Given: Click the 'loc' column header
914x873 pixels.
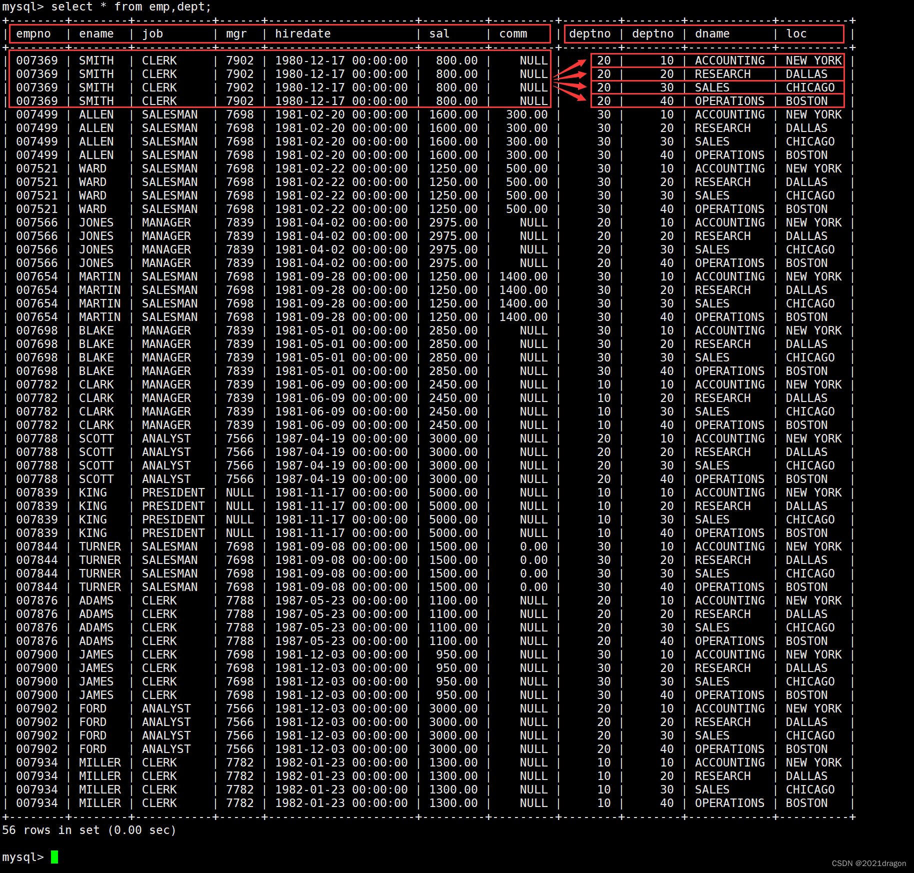Looking at the screenshot, I should tap(796, 34).
